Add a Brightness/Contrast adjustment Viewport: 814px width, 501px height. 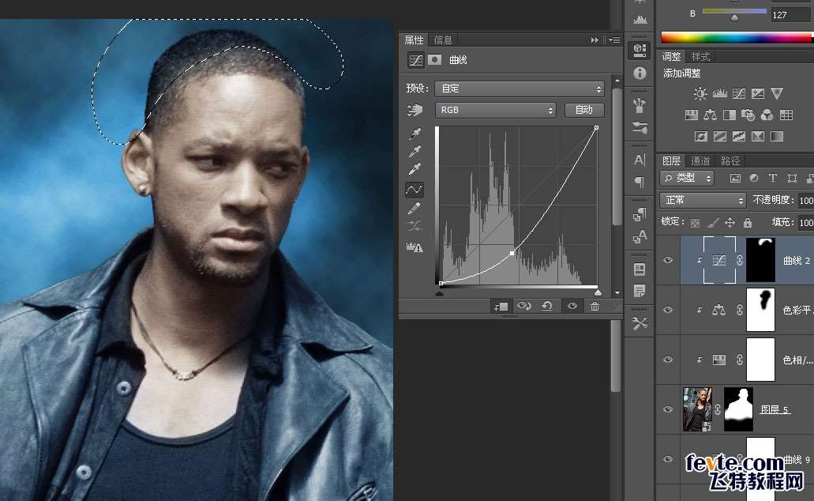click(700, 93)
